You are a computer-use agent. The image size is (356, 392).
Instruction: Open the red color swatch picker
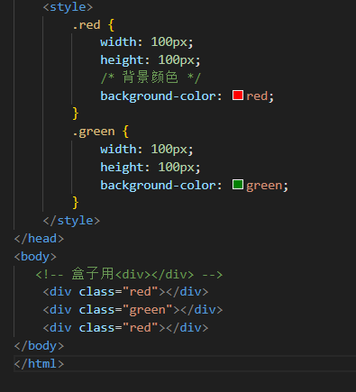tap(238, 96)
